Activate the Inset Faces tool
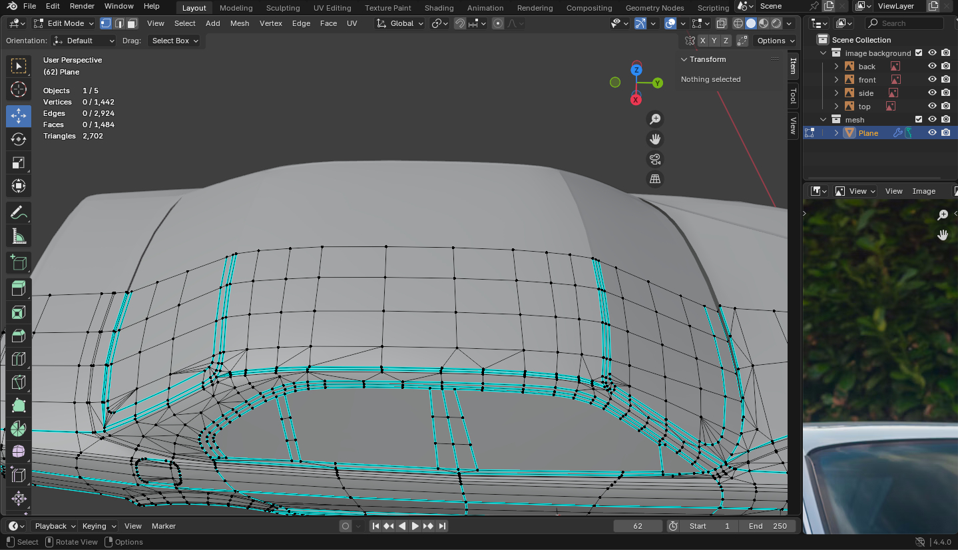This screenshot has width=958, height=550. [19, 312]
